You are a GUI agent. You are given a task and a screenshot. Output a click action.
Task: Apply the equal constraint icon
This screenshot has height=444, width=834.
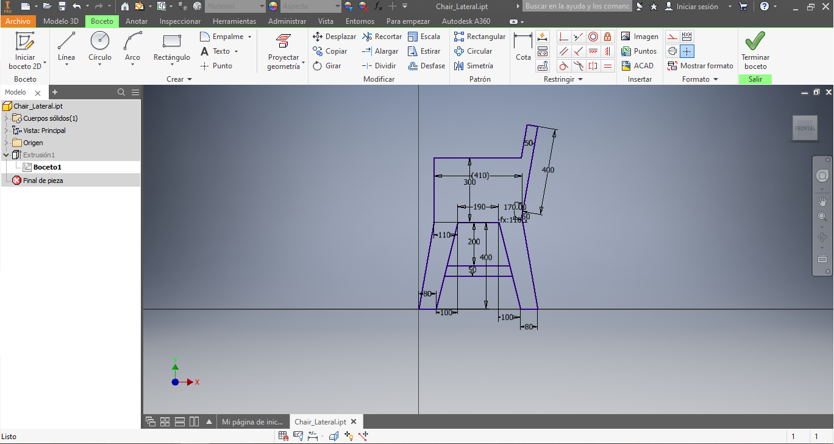[x=607, y=66]
